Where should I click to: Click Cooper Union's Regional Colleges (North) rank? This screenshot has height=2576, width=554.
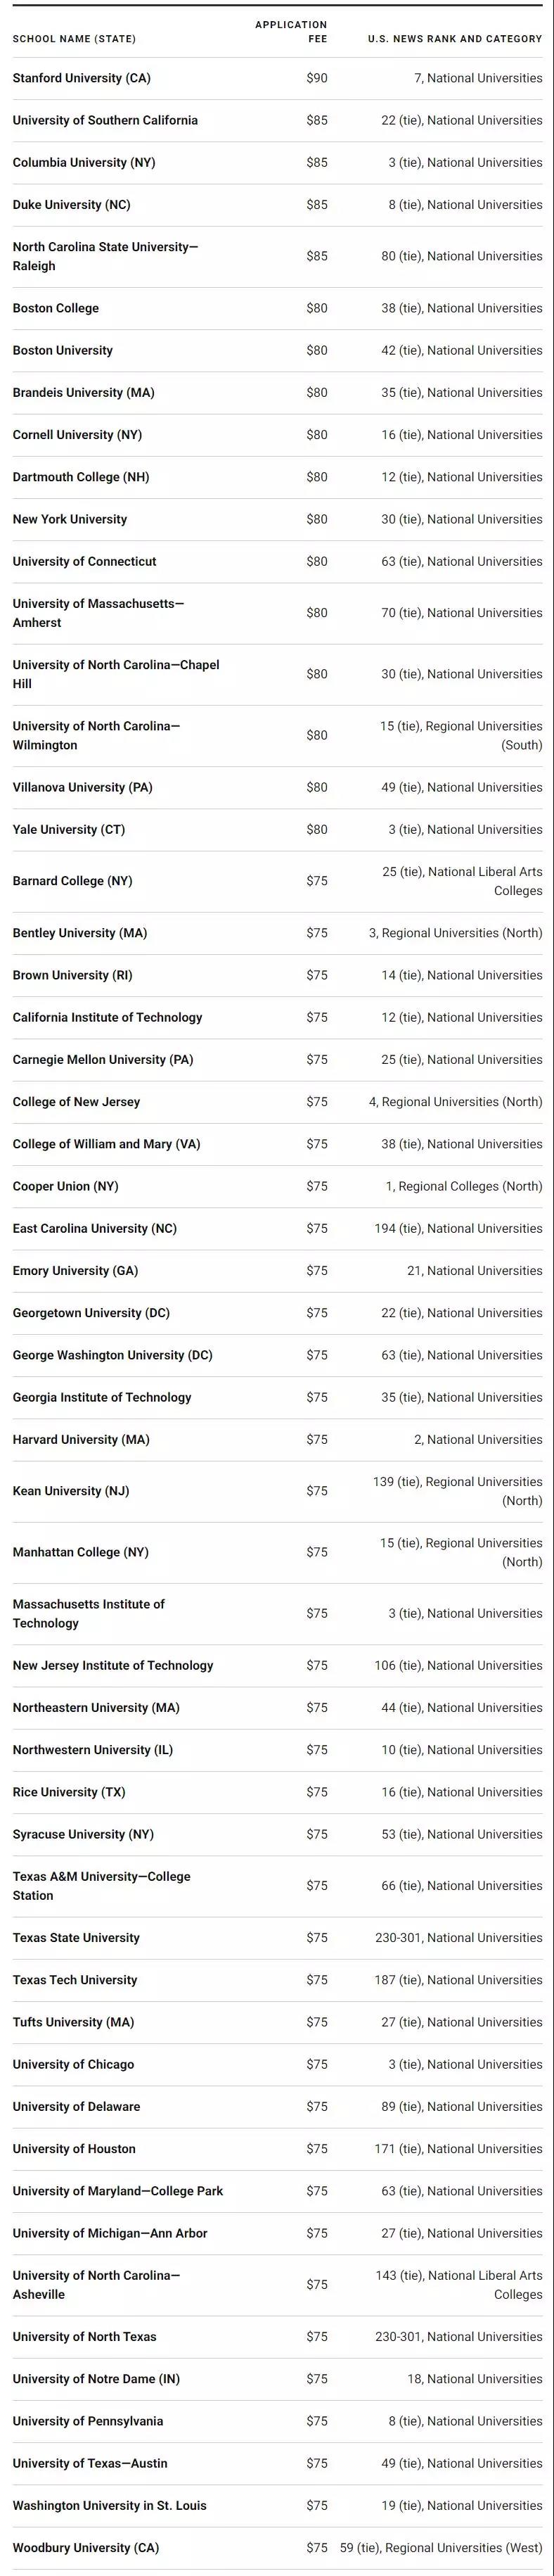point(464,1187)
